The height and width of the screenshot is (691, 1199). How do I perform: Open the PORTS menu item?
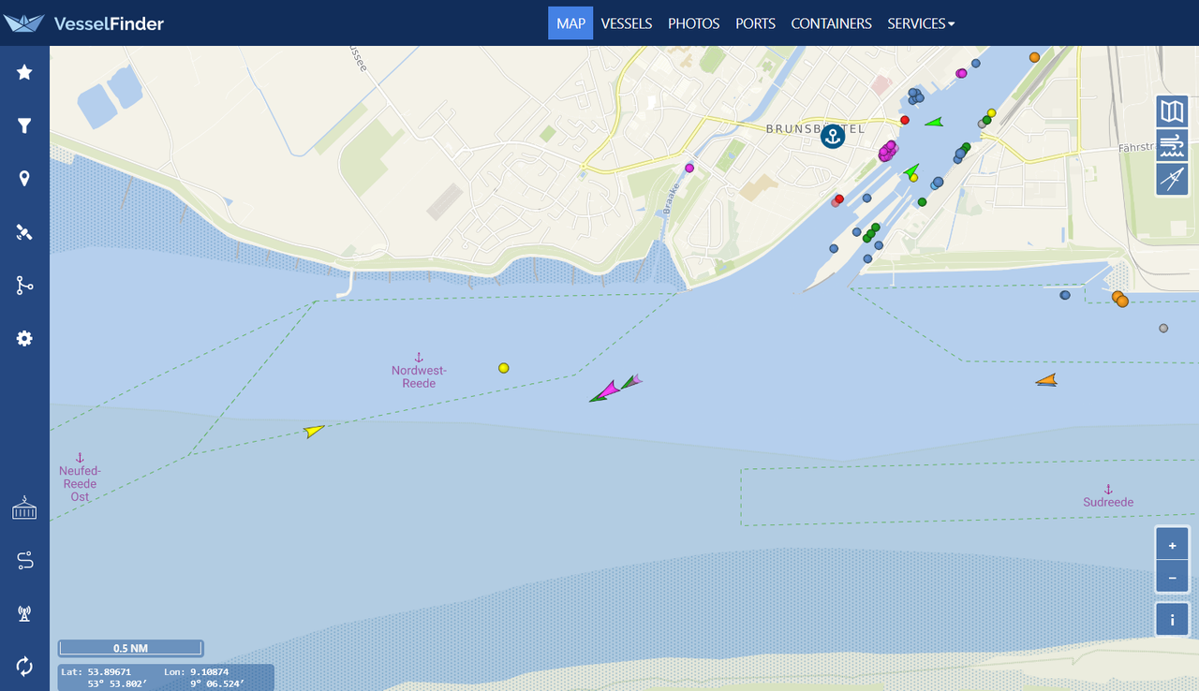pos(755,23)
